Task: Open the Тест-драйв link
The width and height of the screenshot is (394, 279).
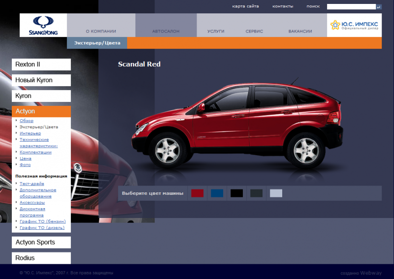Action: [x=32, y=184]
